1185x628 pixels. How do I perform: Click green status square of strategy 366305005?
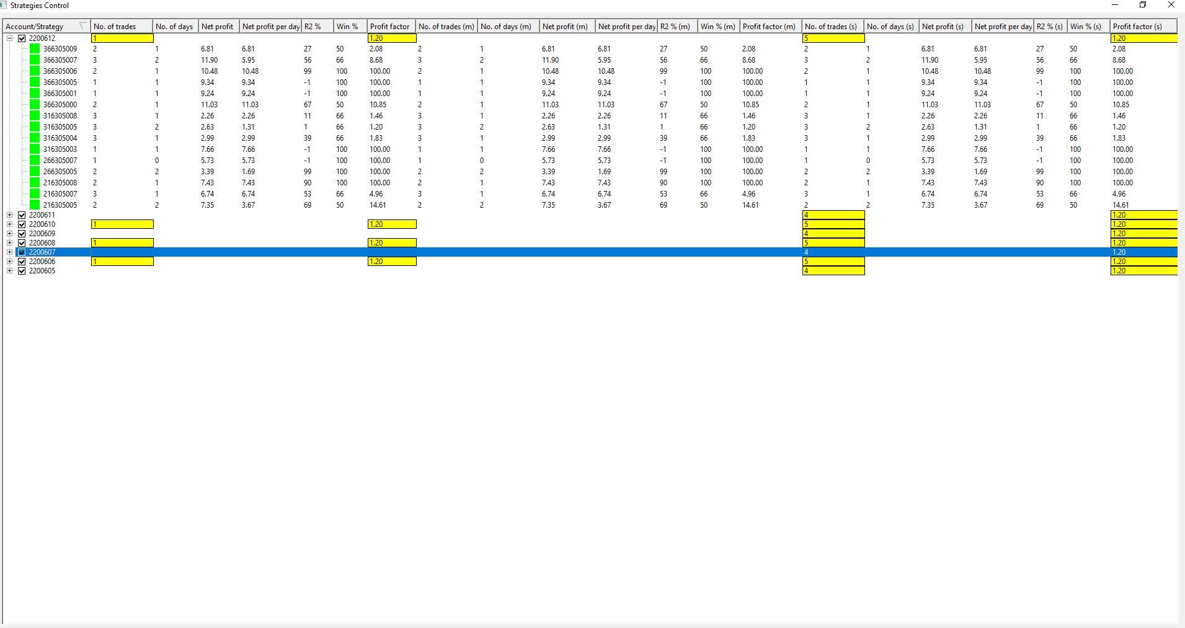click(35, 82)
